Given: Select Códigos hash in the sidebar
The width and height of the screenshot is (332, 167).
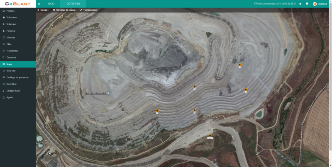Looking at the screenshot, I should pyautogui.click(x=13, y=91).
